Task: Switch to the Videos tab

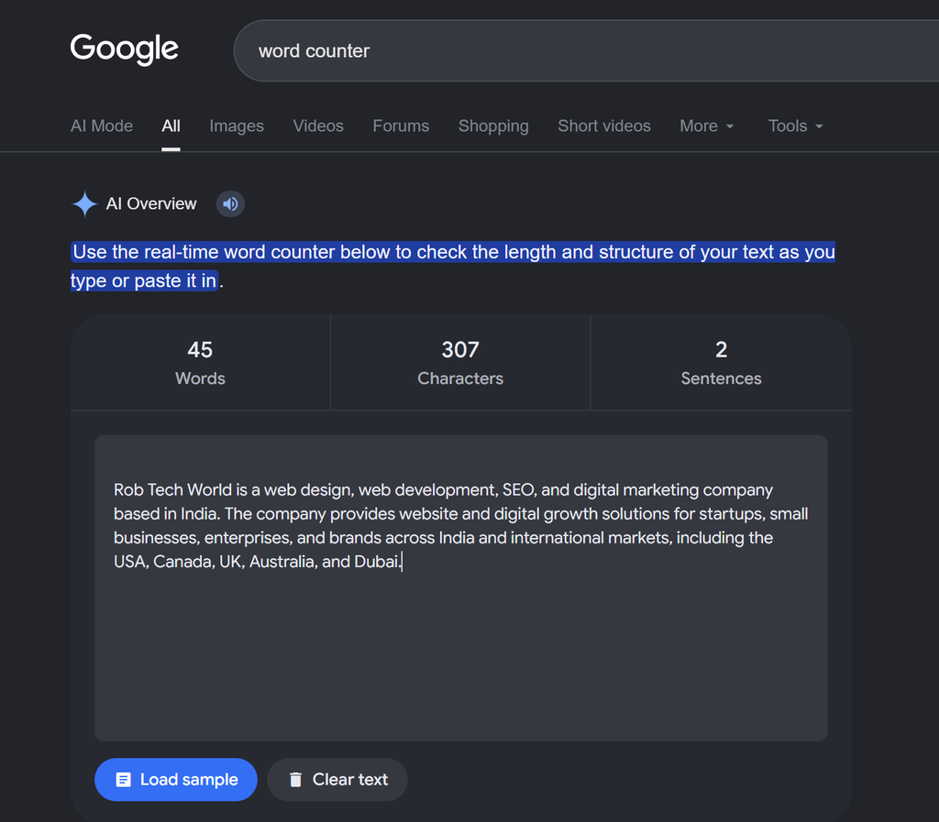Action: pos(318,126)
